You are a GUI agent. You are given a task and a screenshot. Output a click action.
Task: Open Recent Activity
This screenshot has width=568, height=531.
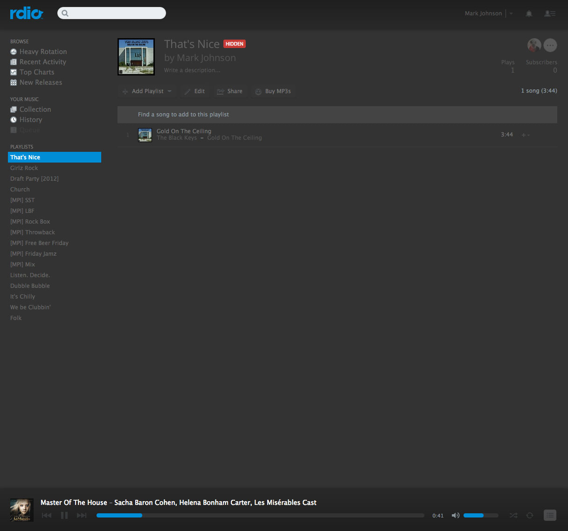(43, 62)
